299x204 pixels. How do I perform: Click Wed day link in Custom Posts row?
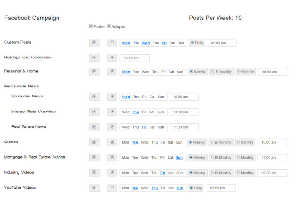pos(146,43)
